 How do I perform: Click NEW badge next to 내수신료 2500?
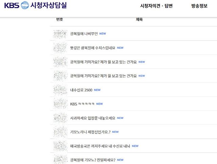[97, 90]
